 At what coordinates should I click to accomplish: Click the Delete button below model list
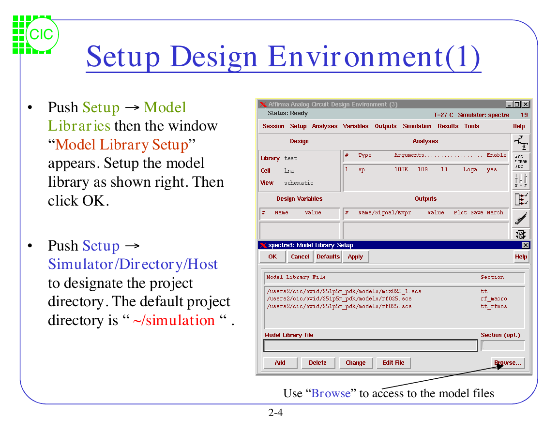[x=317, y=363]
